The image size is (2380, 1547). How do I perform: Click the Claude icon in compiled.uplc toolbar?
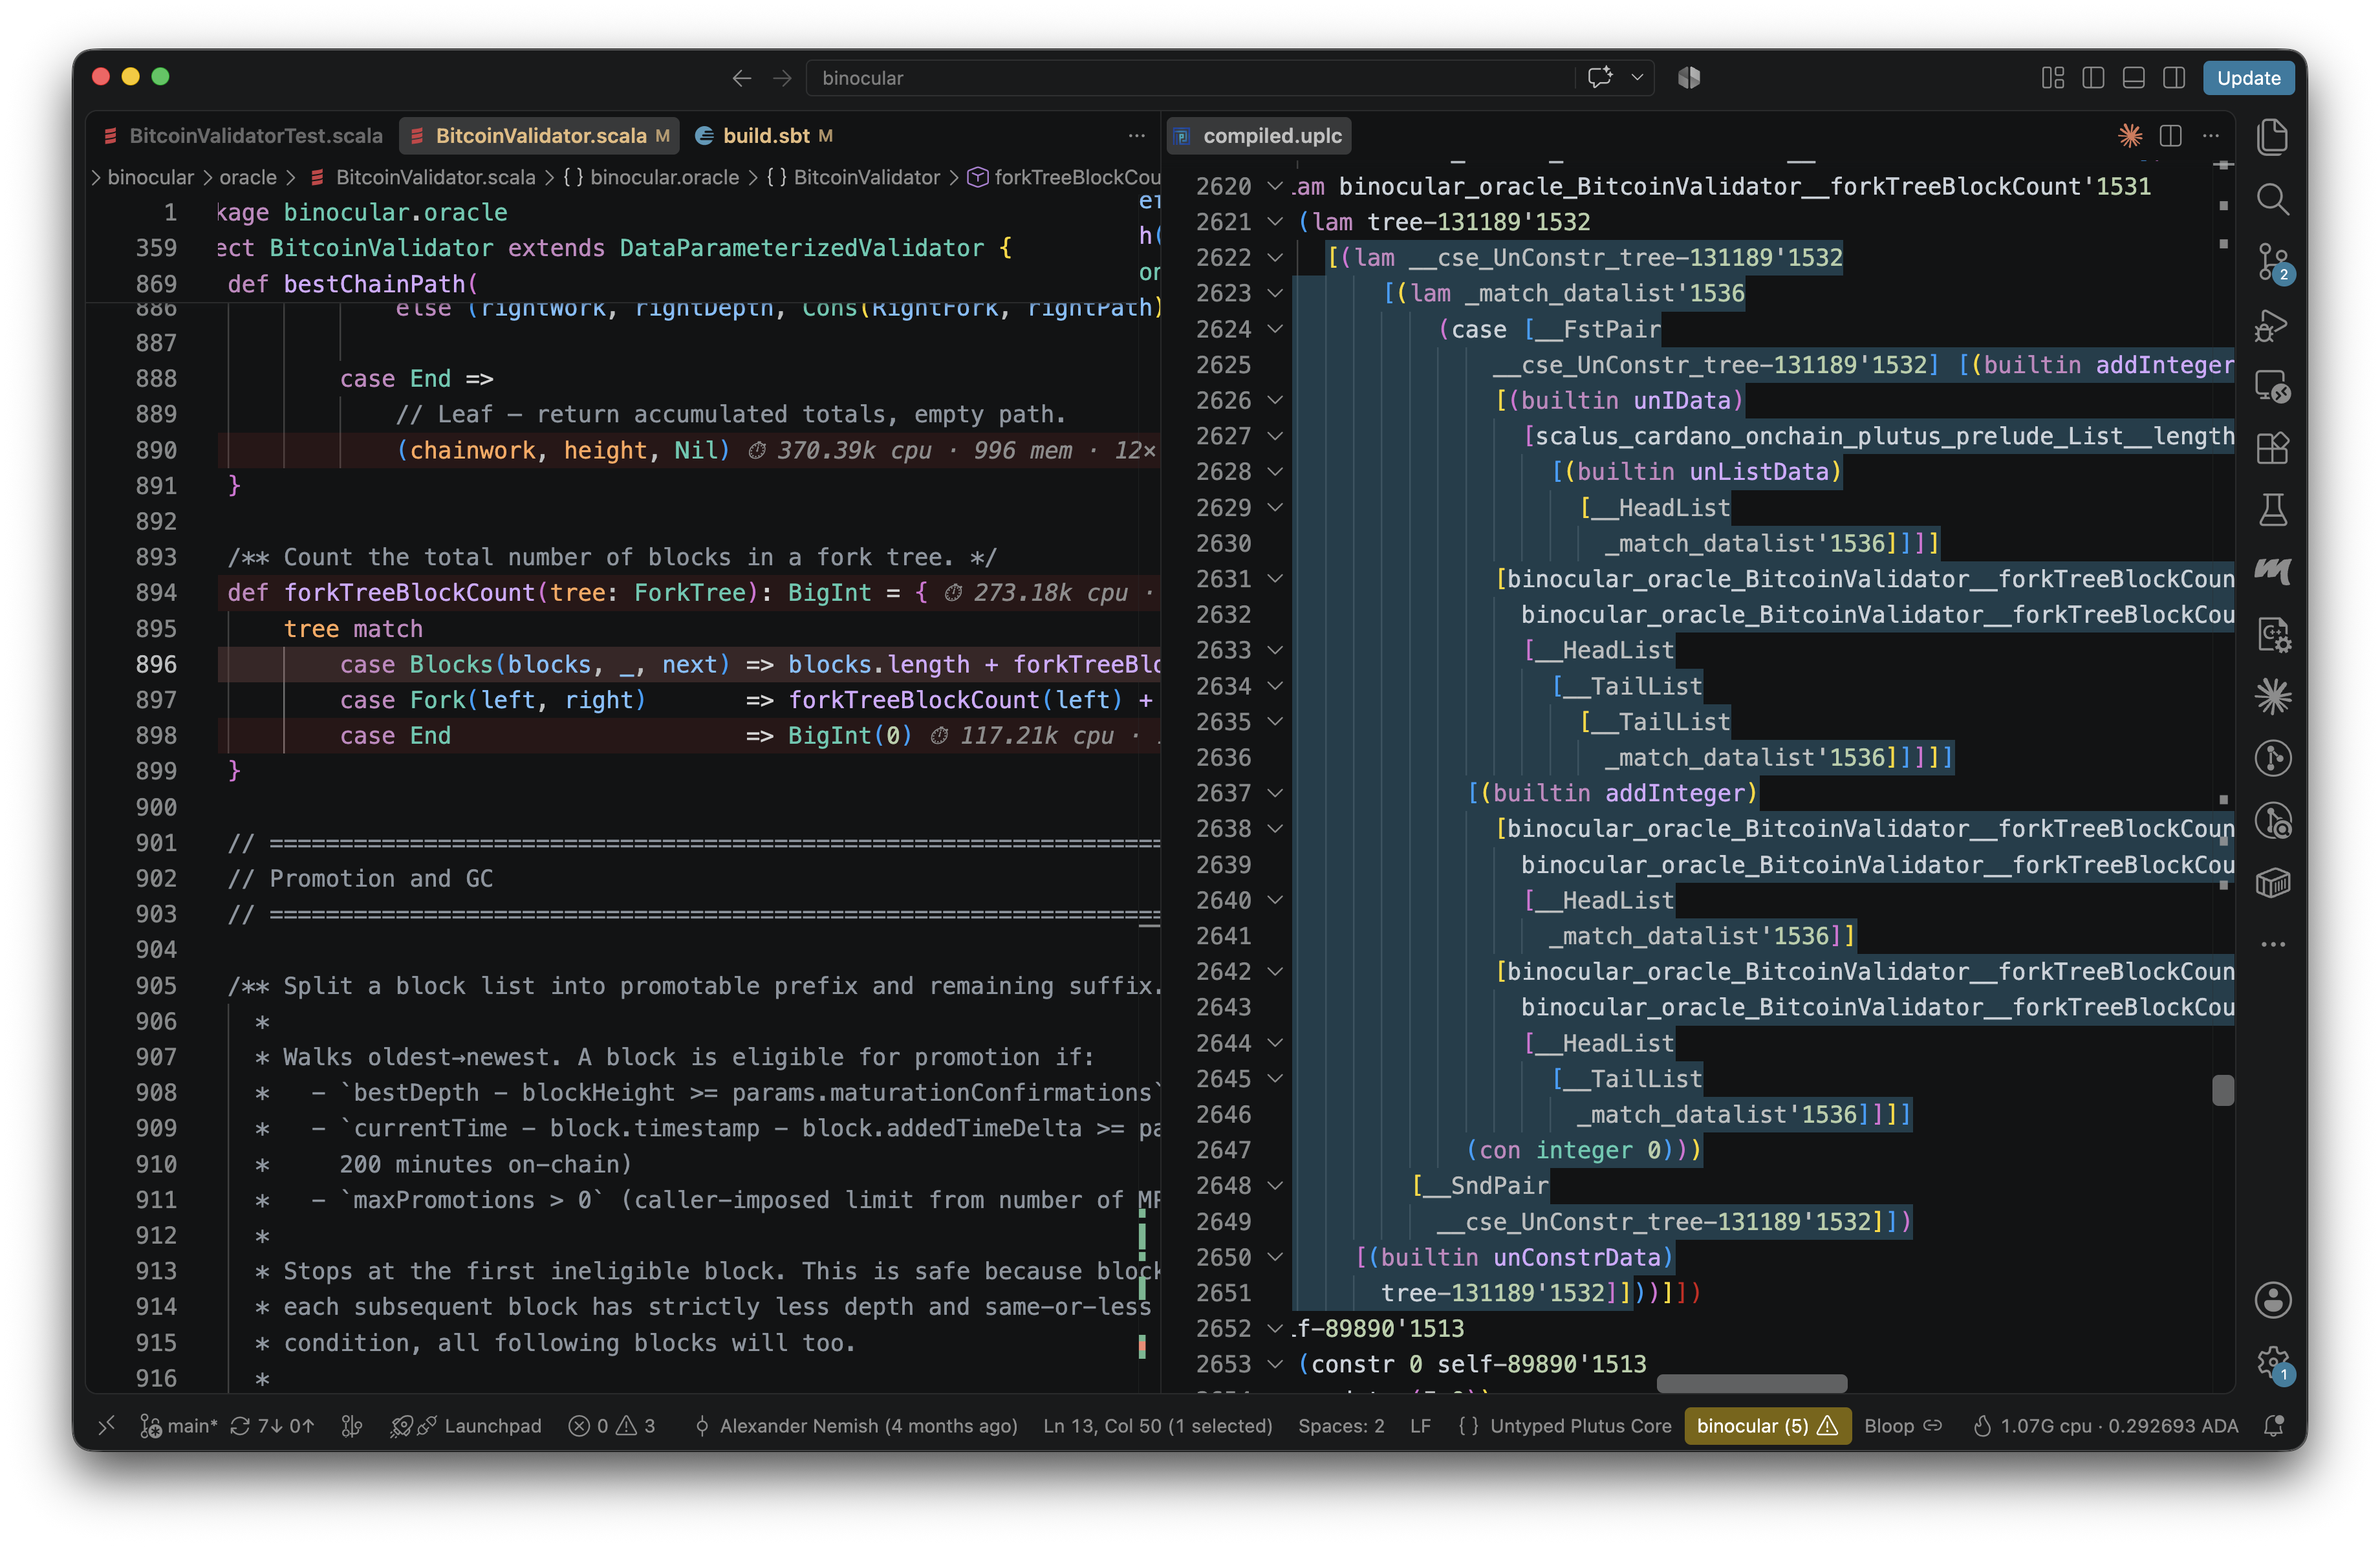[x=2130, y=136]
